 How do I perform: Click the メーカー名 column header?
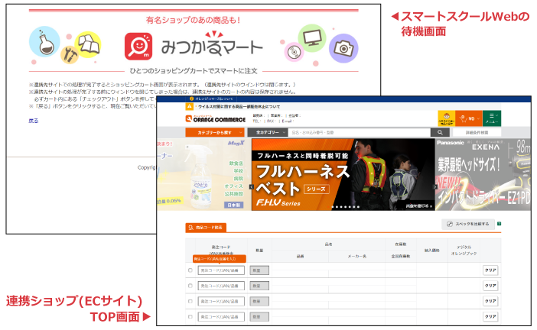click(357, 256)
